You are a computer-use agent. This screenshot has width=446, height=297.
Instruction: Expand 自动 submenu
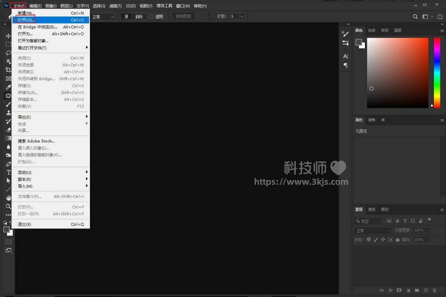(x=51, y=172)
